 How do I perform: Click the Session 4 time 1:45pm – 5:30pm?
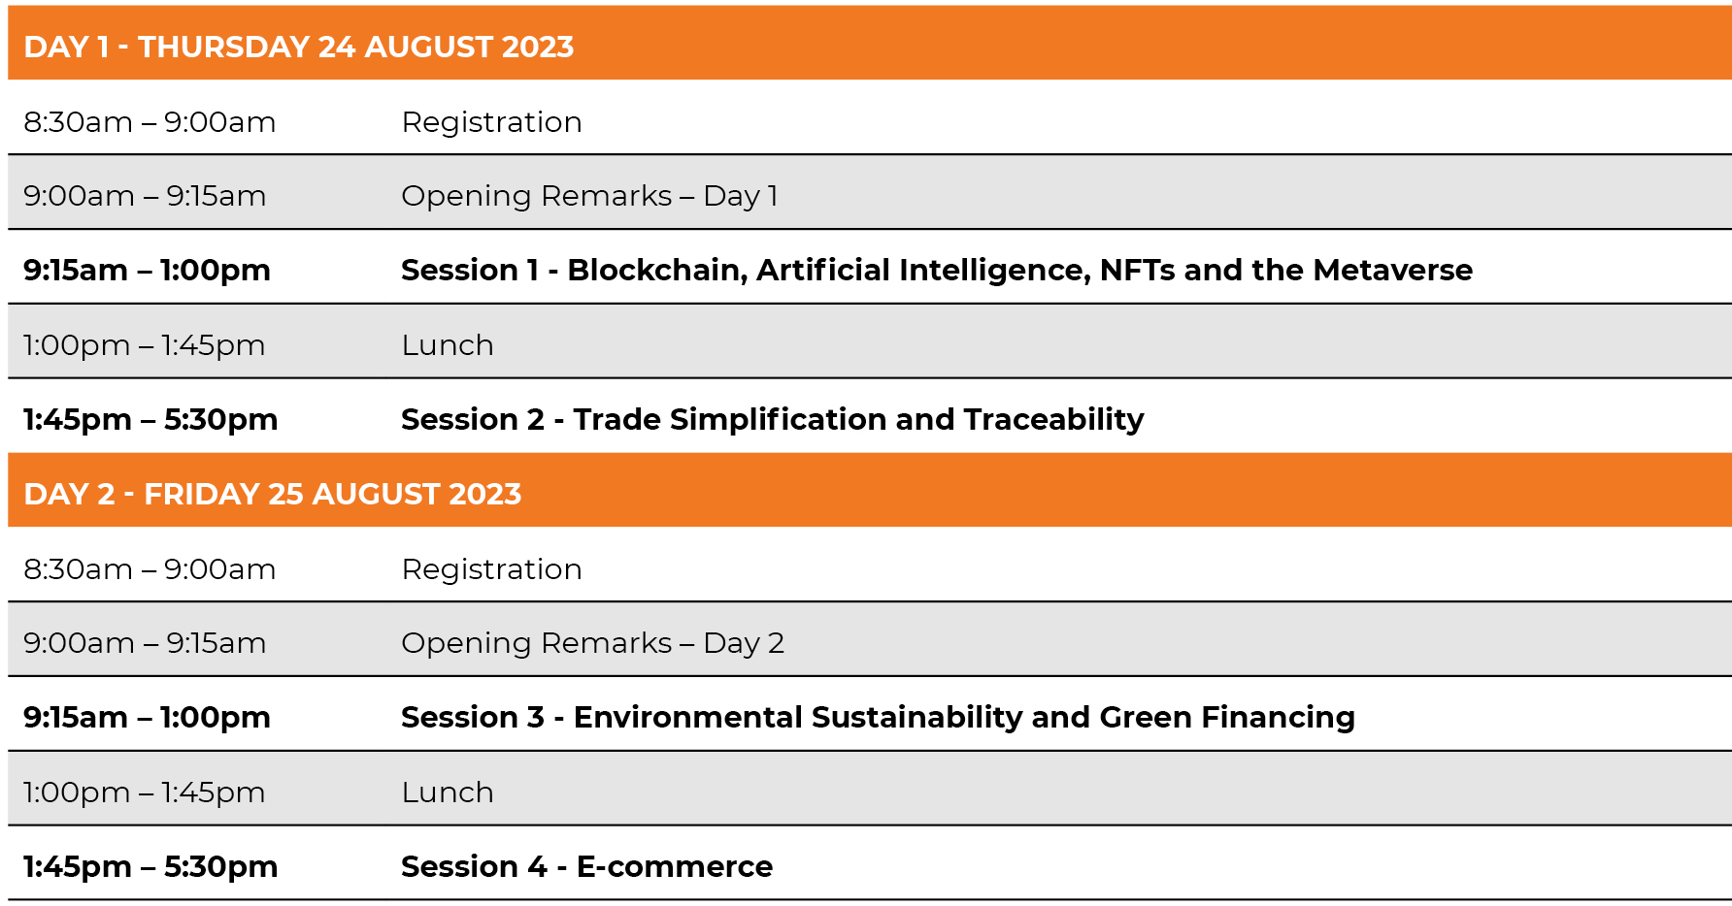[x=150, y=866]
